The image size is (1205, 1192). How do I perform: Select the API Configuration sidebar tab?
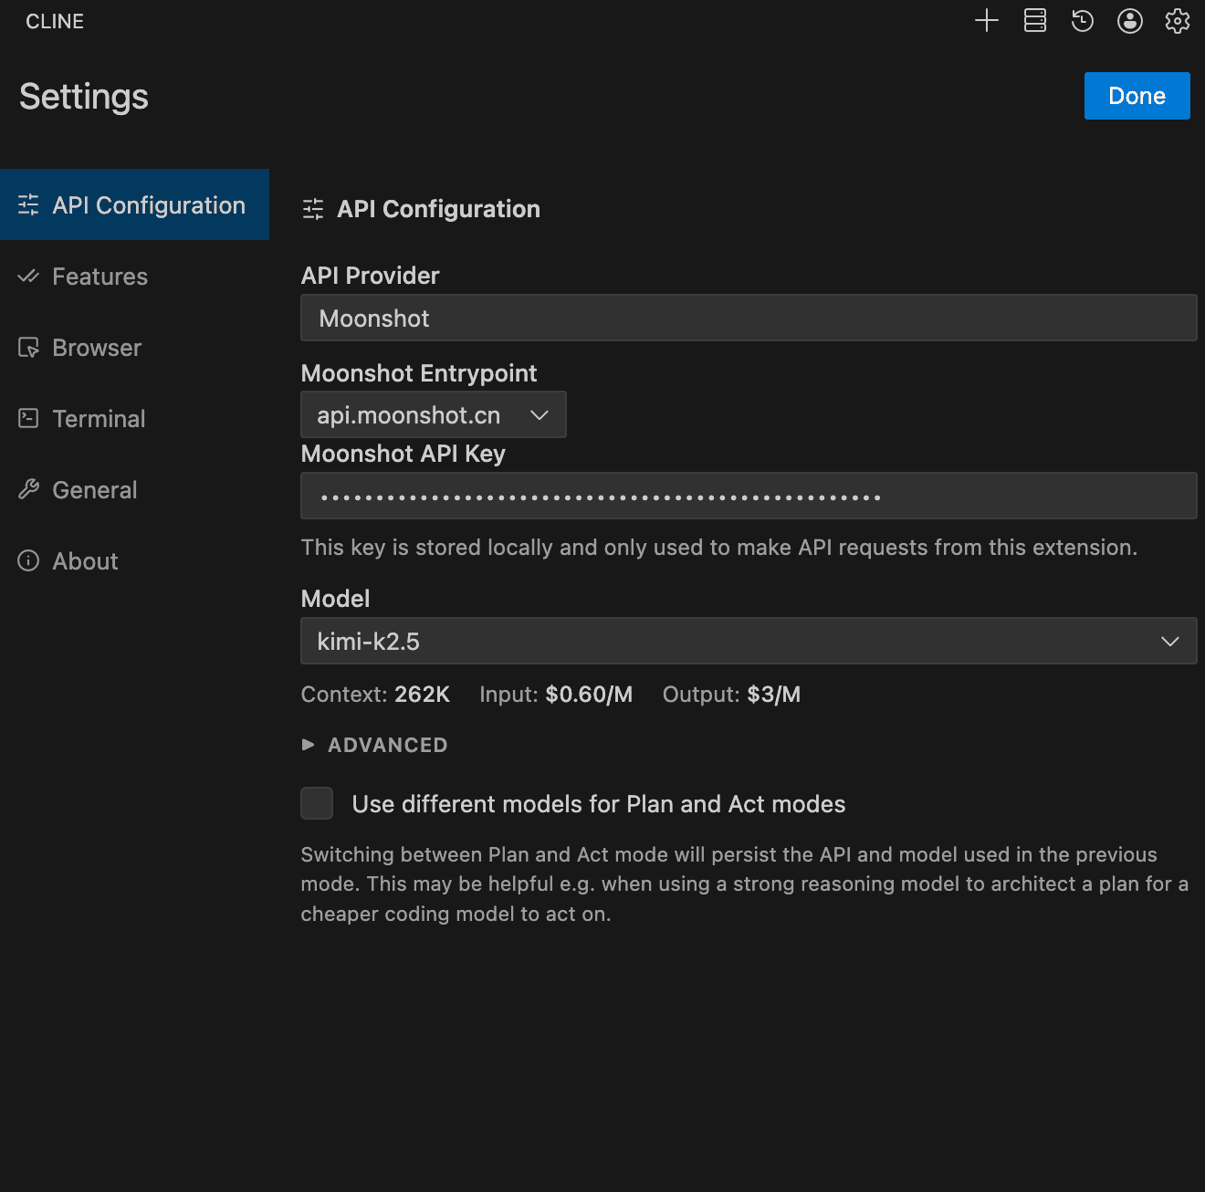134,205
